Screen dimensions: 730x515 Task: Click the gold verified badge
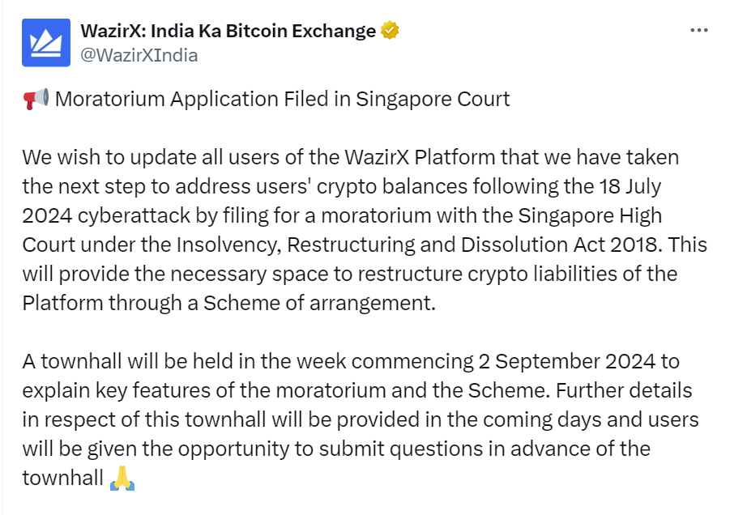tap(390, 31)
